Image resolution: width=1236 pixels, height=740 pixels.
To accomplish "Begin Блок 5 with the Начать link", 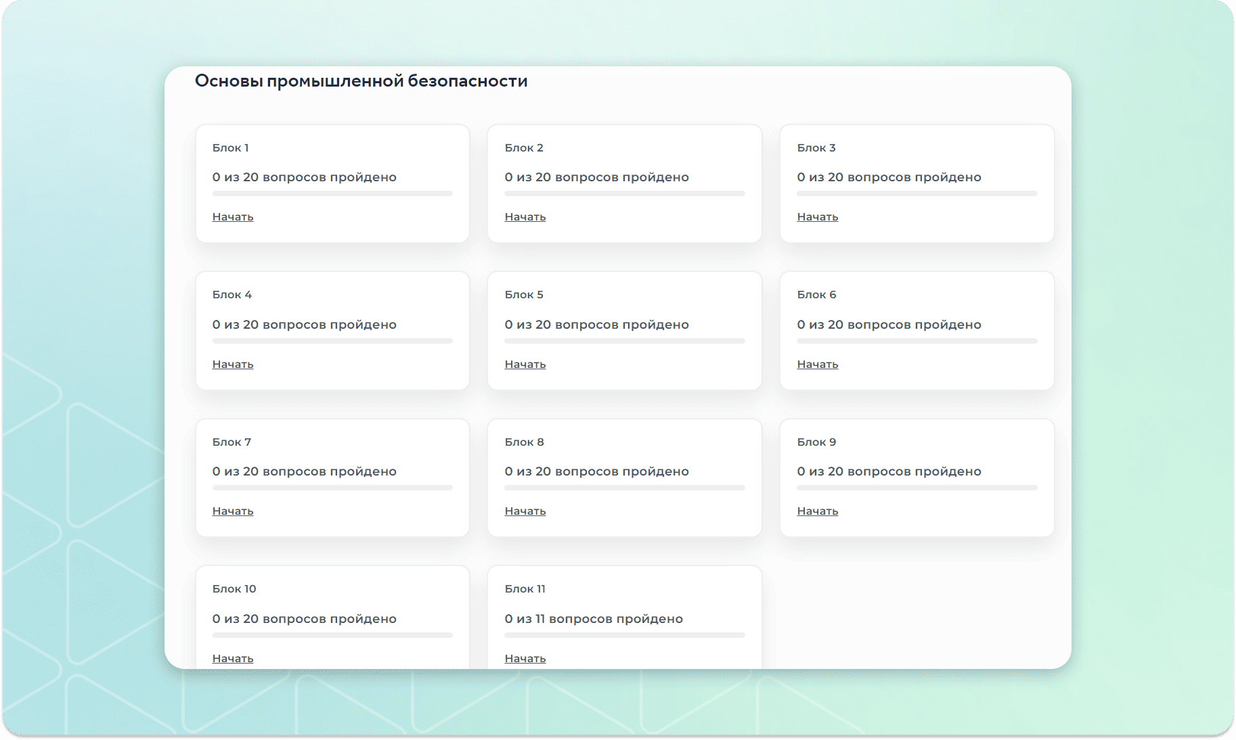I will (525, 365).
